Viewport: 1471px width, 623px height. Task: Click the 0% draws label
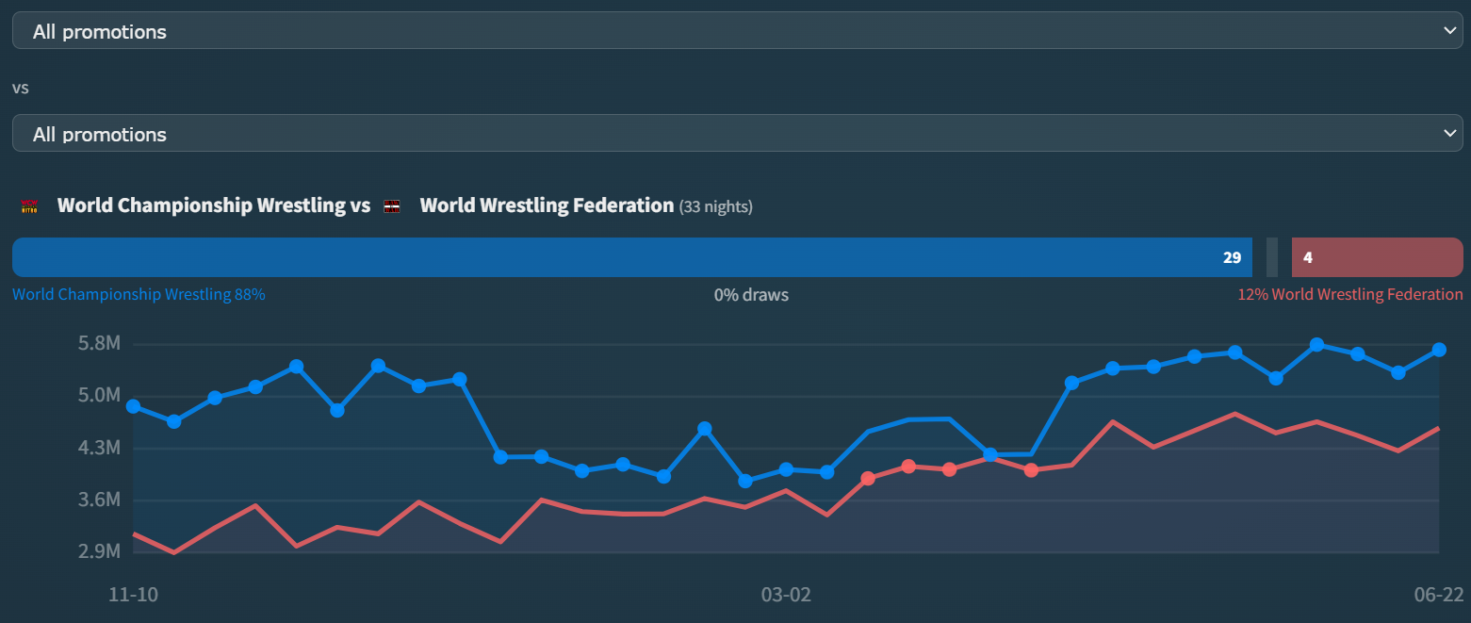[x=751, y=295]
